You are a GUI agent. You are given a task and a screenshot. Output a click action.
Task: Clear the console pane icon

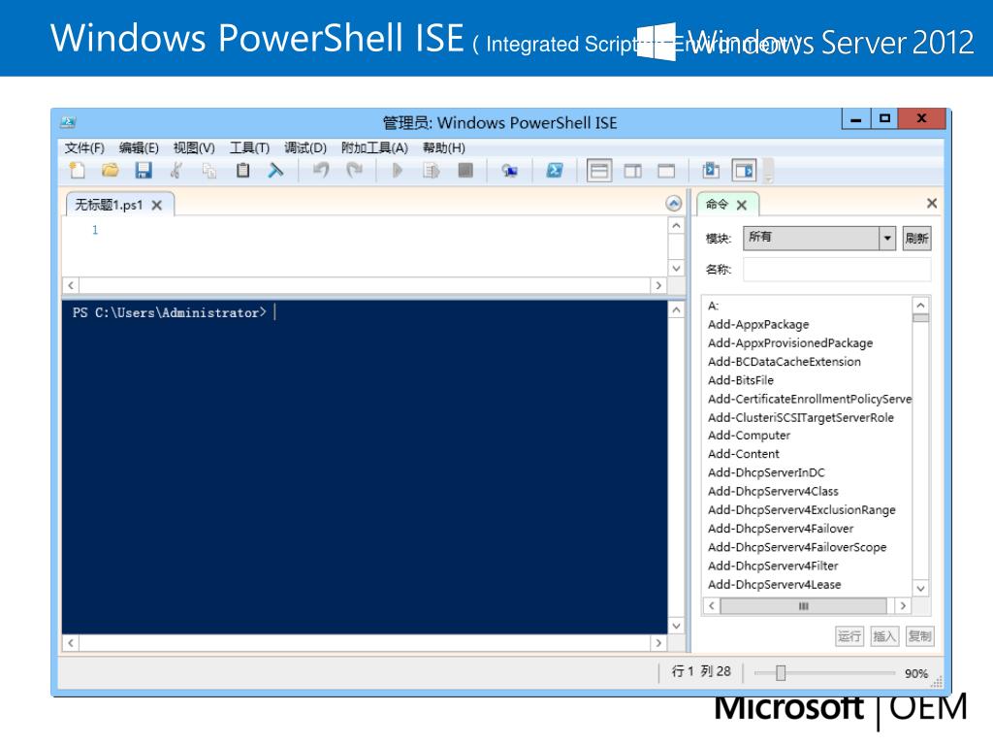point(275,171)
